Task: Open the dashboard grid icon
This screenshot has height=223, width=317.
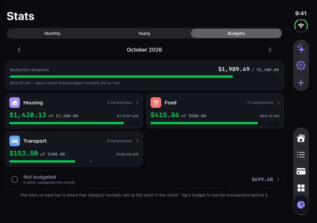Action: click(x=301, y=188)
